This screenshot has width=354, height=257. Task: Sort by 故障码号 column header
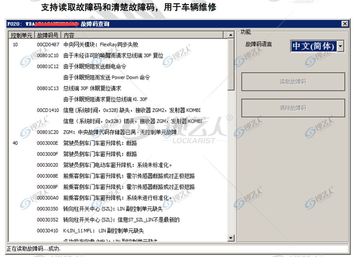tap(48, 35)
